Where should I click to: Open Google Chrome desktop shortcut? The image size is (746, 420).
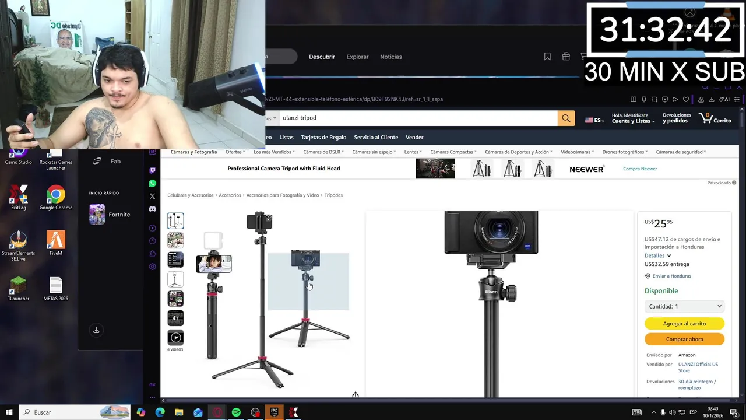pyautogui.click(x=56, y=198)
